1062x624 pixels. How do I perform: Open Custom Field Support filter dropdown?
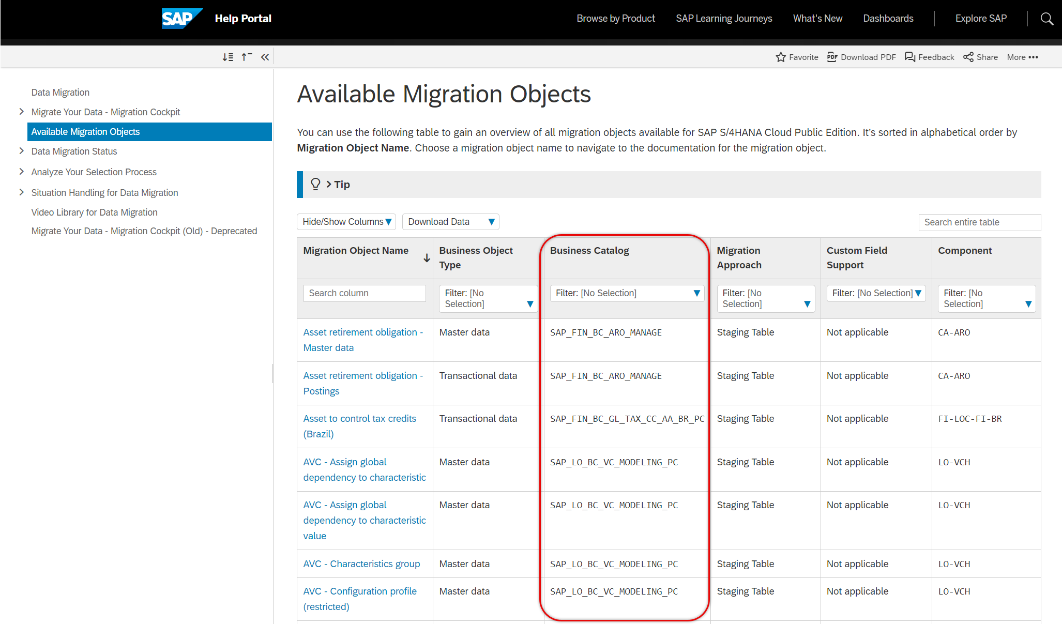pos(876,293)
